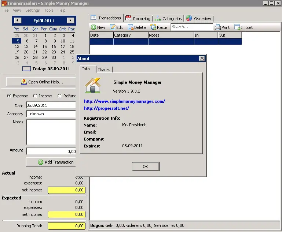Click the Version 1.9.3.2 text
The width and height of the screenshot is (282, 232).
pos(127,91)
